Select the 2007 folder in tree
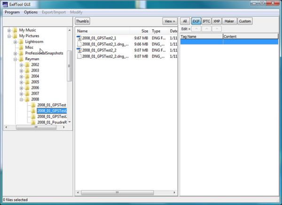The height and width of the screenshot is (205, 282). click(x=35, y=94)
